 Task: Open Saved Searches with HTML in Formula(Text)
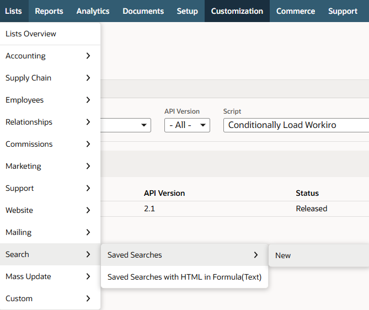pyautogui.click(x=184, y=277)
